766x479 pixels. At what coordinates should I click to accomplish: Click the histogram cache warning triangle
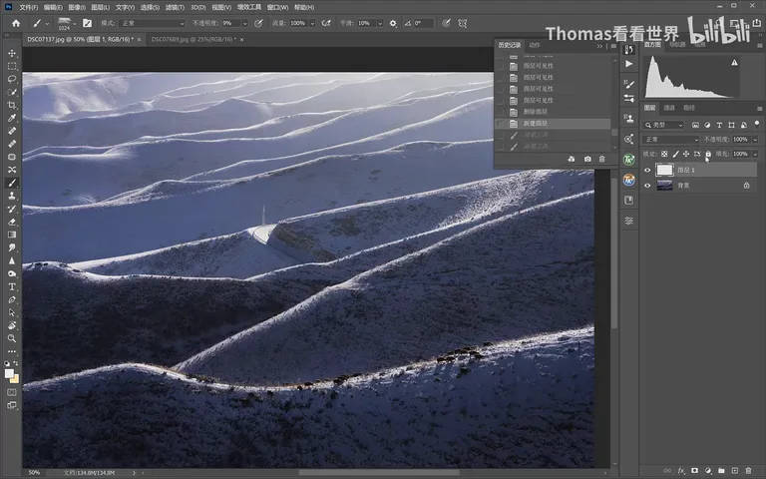pos(734,62)
